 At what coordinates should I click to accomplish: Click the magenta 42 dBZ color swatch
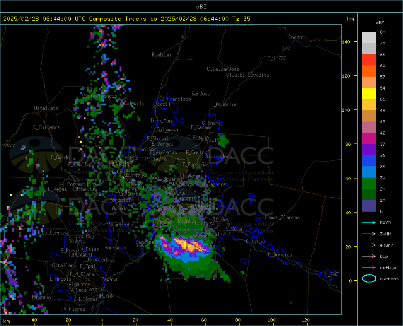coord(369,139)
